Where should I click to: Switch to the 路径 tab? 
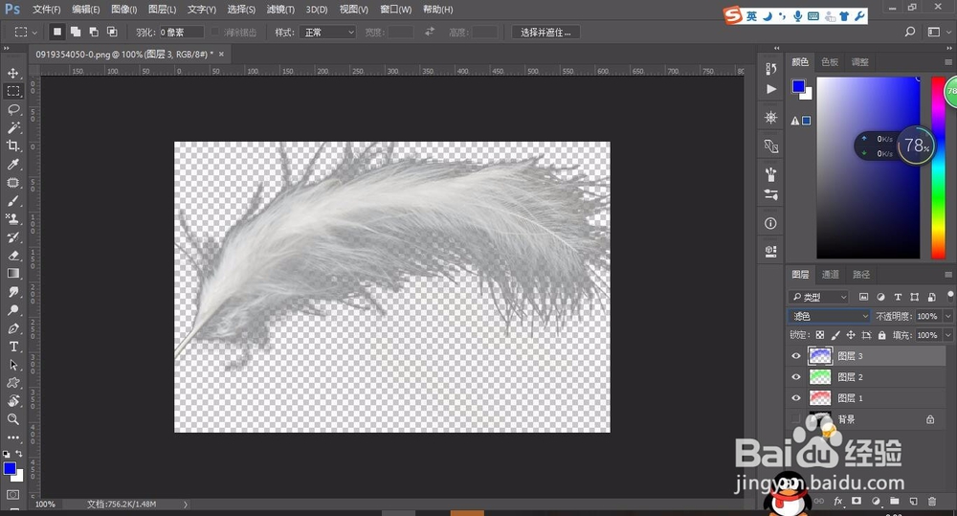(861, 274)
